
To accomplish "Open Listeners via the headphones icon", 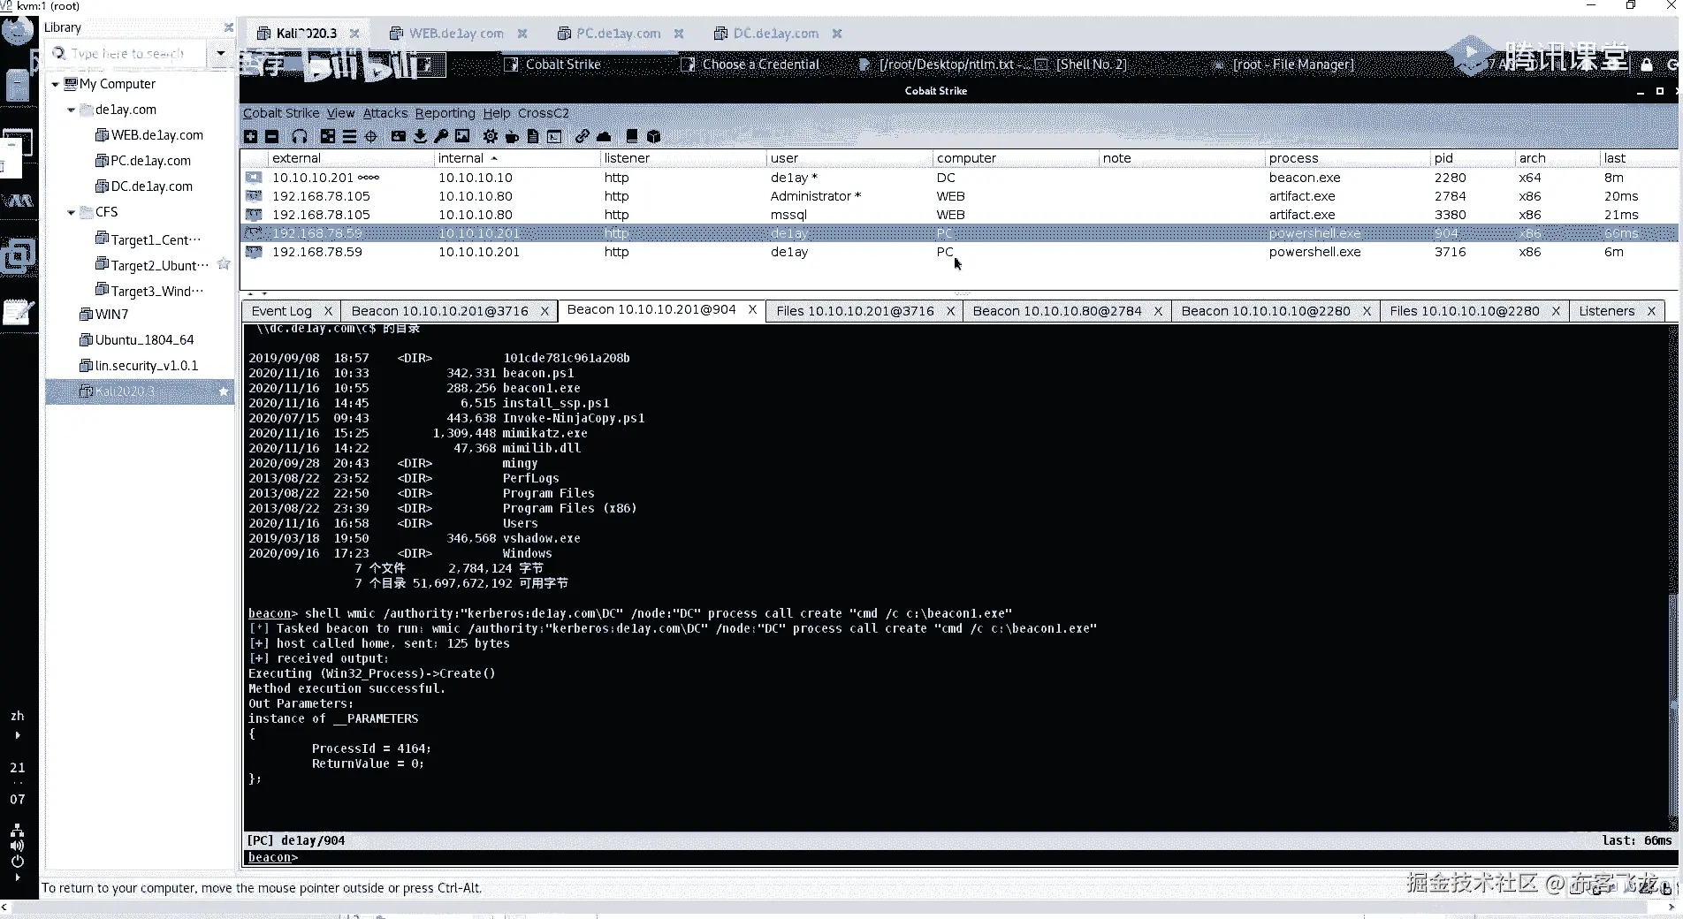I will coord(300,136).
